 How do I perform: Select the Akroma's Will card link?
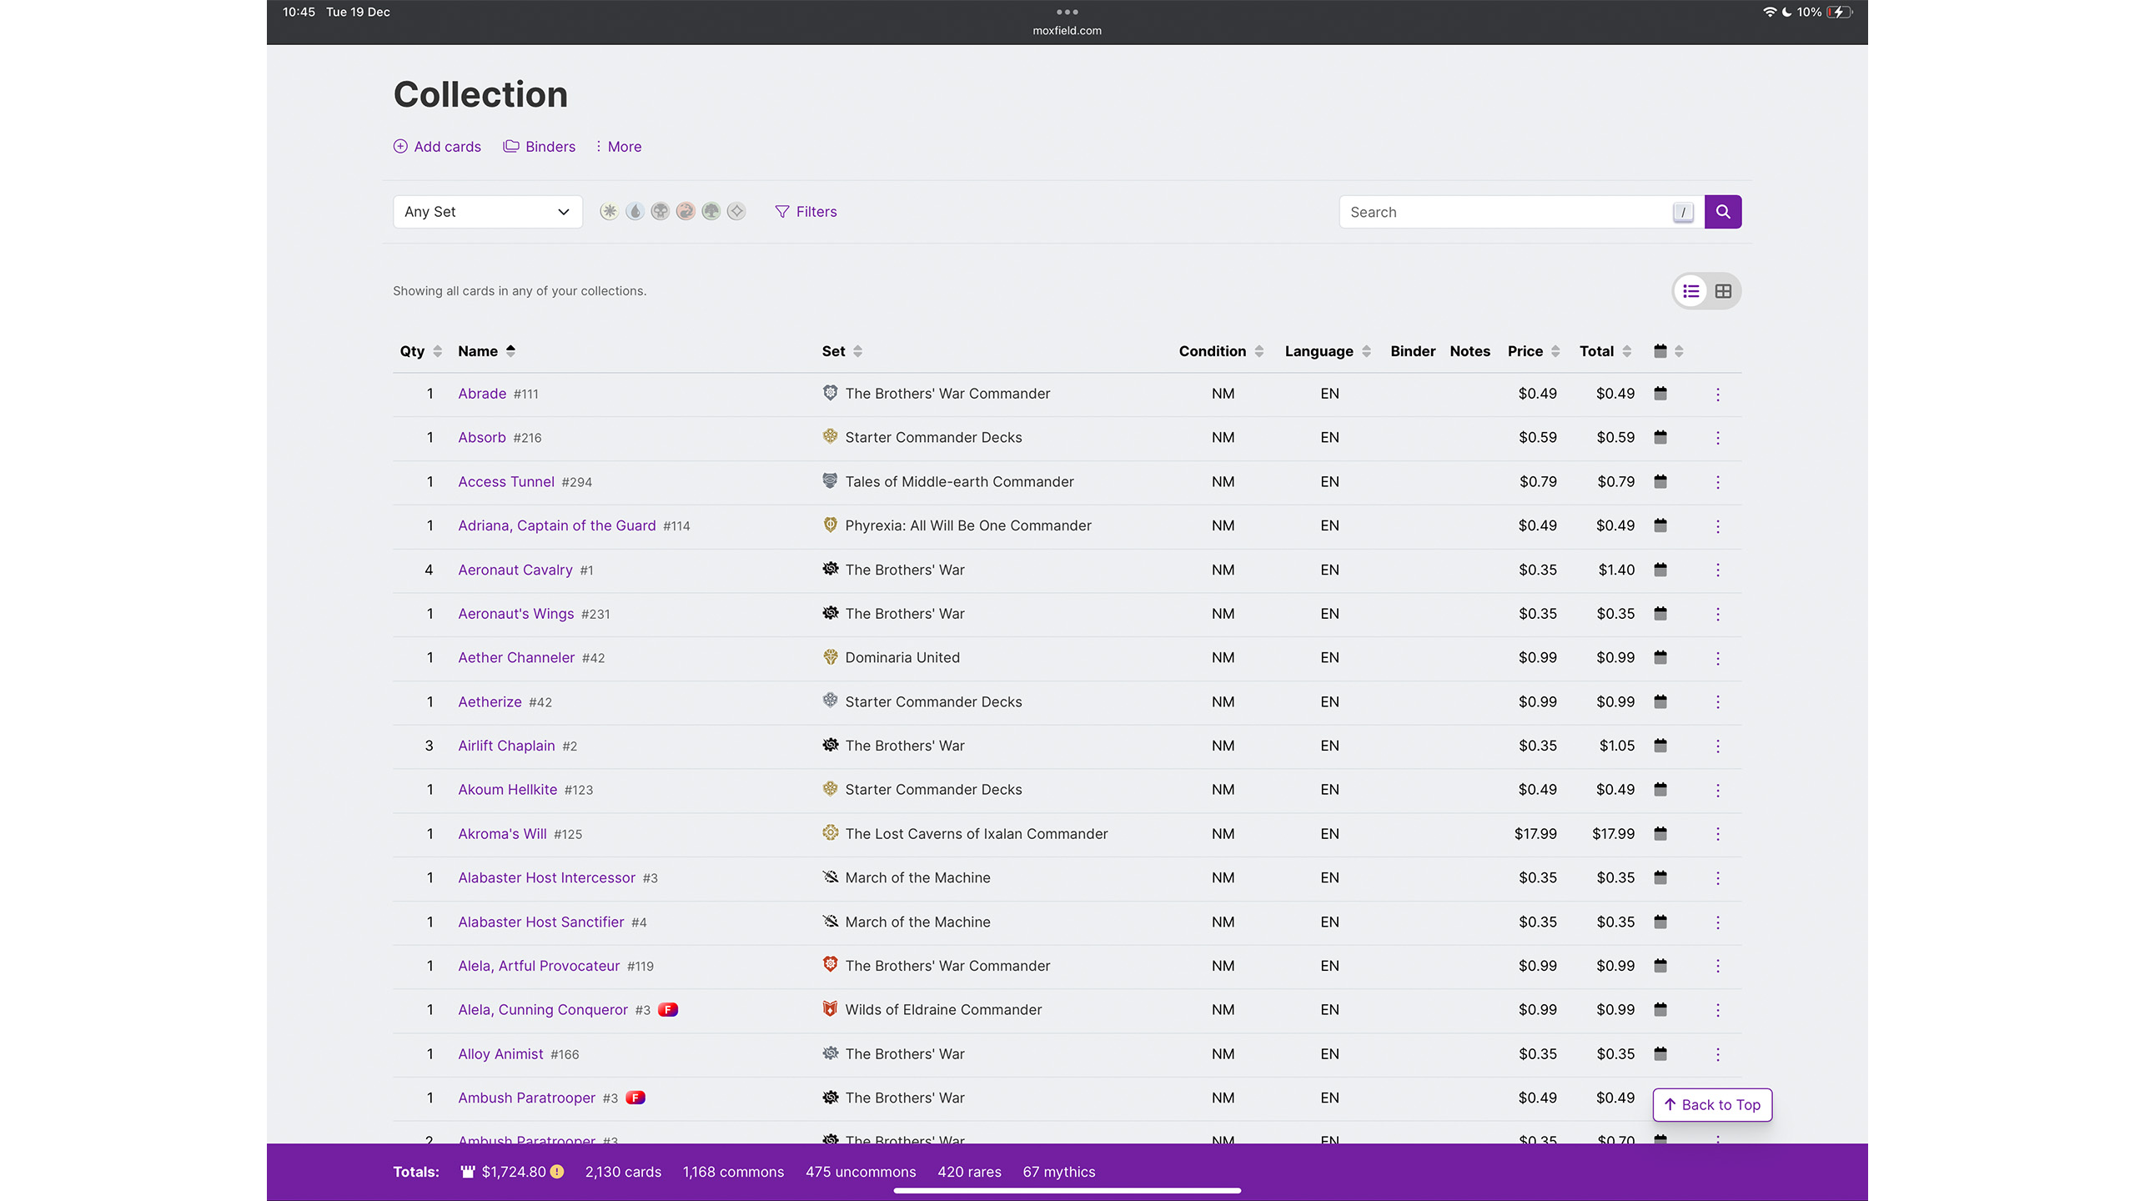pos(501,833)
